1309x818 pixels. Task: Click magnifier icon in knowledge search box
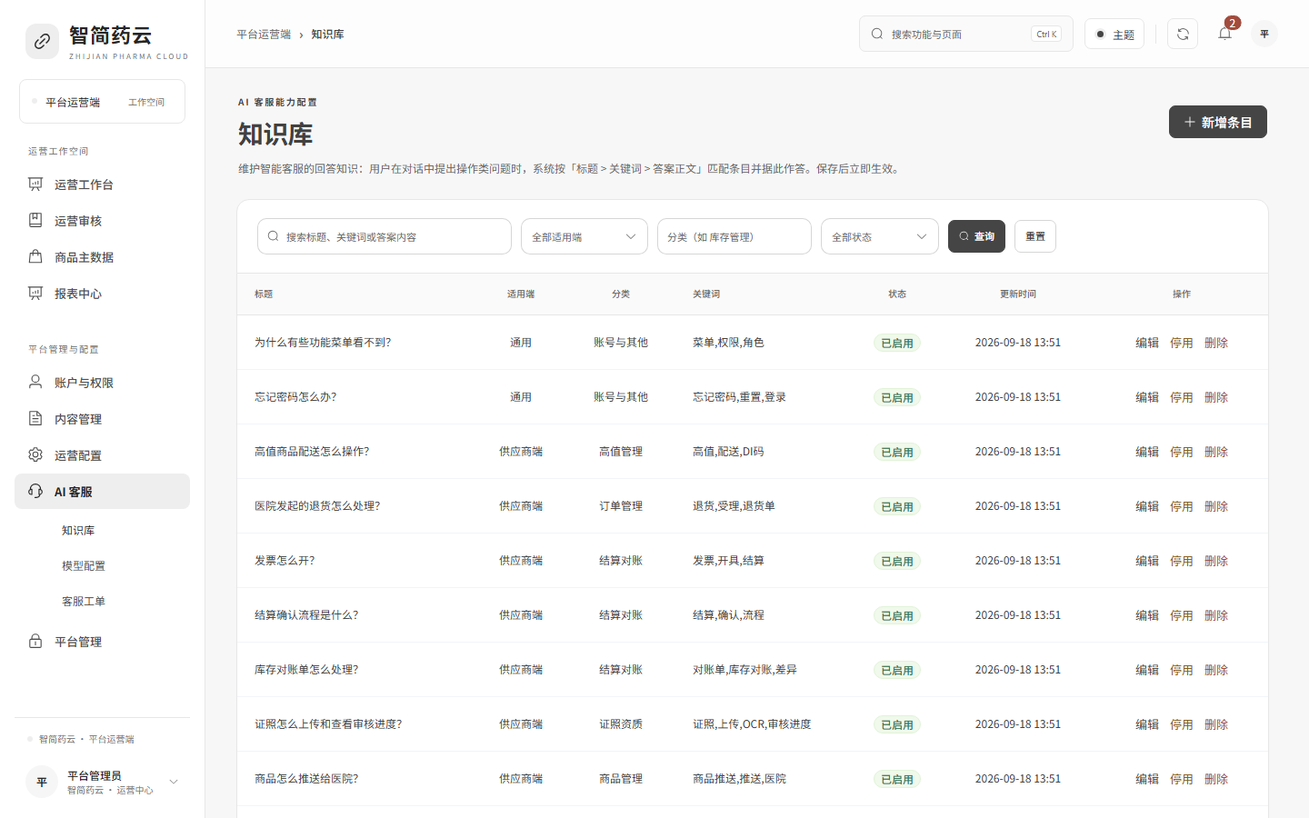click(273, 236)
